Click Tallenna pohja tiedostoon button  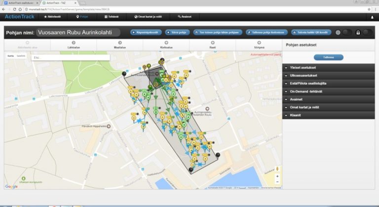(266, 32)
